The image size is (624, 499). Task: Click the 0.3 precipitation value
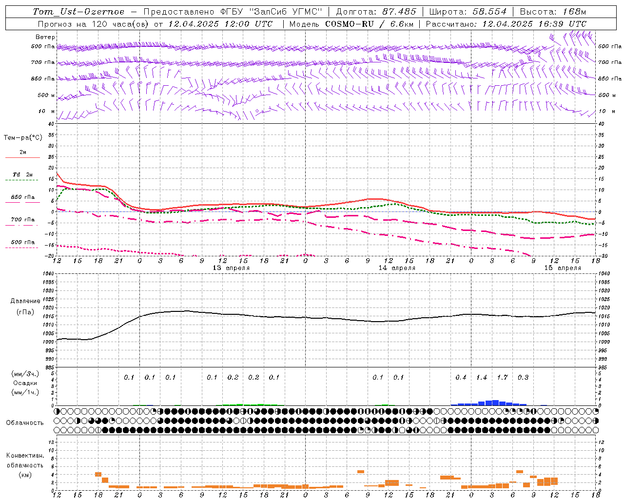pyautogui.click(x=523, y=377)
